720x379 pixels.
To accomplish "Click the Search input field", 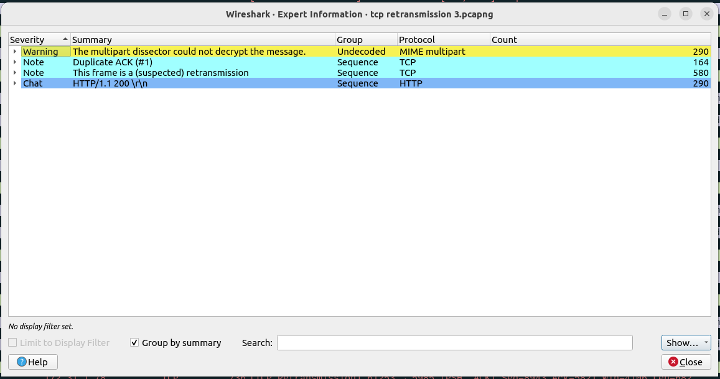I will (455, 343).
